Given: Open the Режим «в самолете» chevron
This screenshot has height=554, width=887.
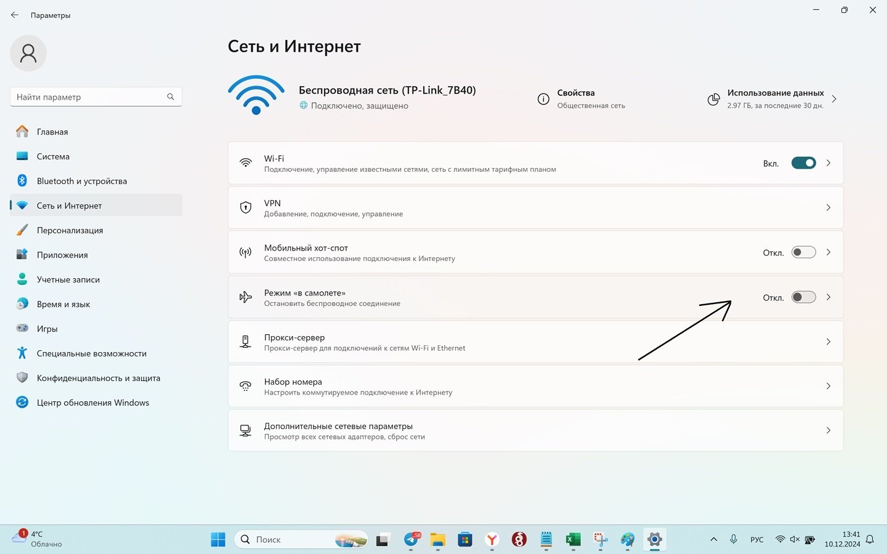Looking at the screenshot, I should [x=828, y=297].
